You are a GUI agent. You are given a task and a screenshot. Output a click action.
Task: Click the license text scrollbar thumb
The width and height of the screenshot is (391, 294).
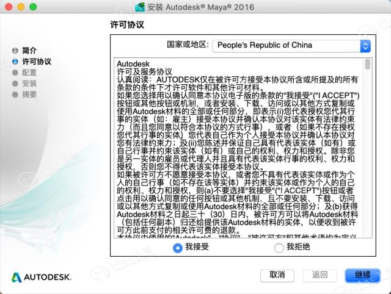(368, 64)
